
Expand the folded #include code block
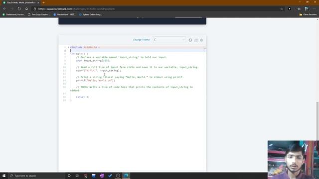(68, 47)
